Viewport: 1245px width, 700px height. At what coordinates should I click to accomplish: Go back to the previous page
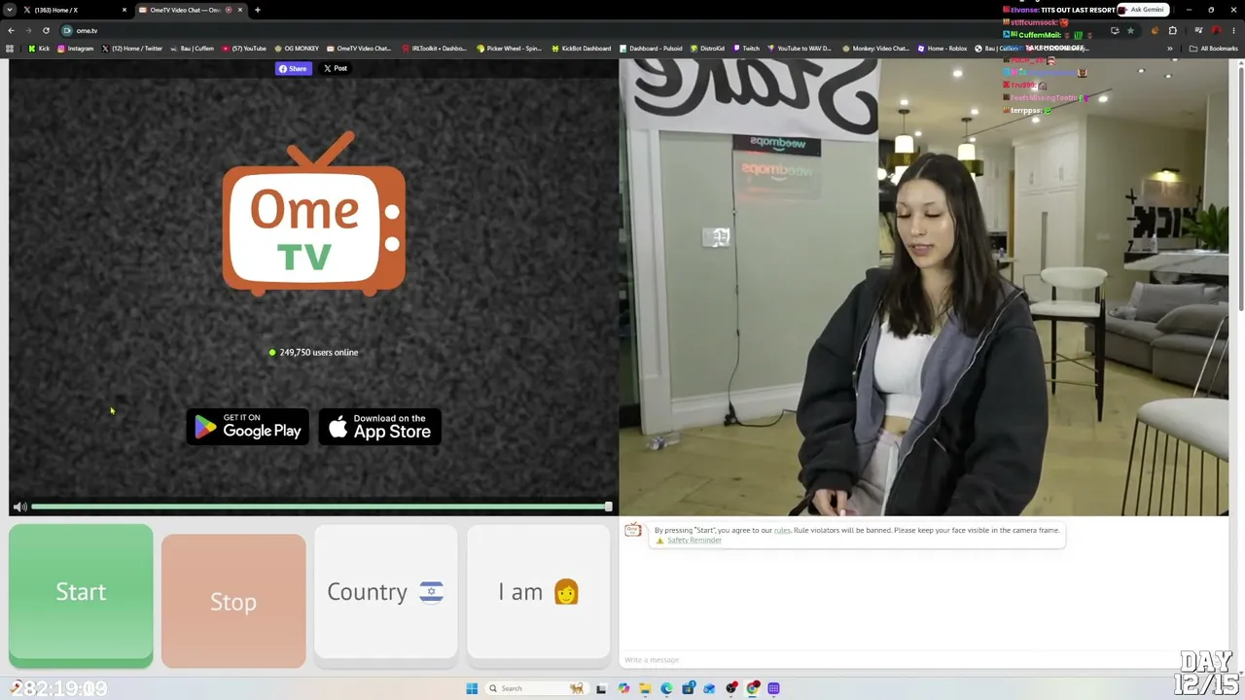pyautogui.click(x=11, y=30)
